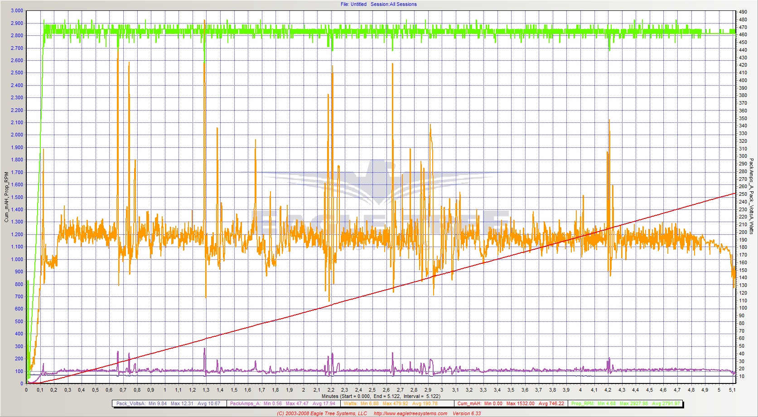
Task: Click the Watts legend label
Action: 350,403
